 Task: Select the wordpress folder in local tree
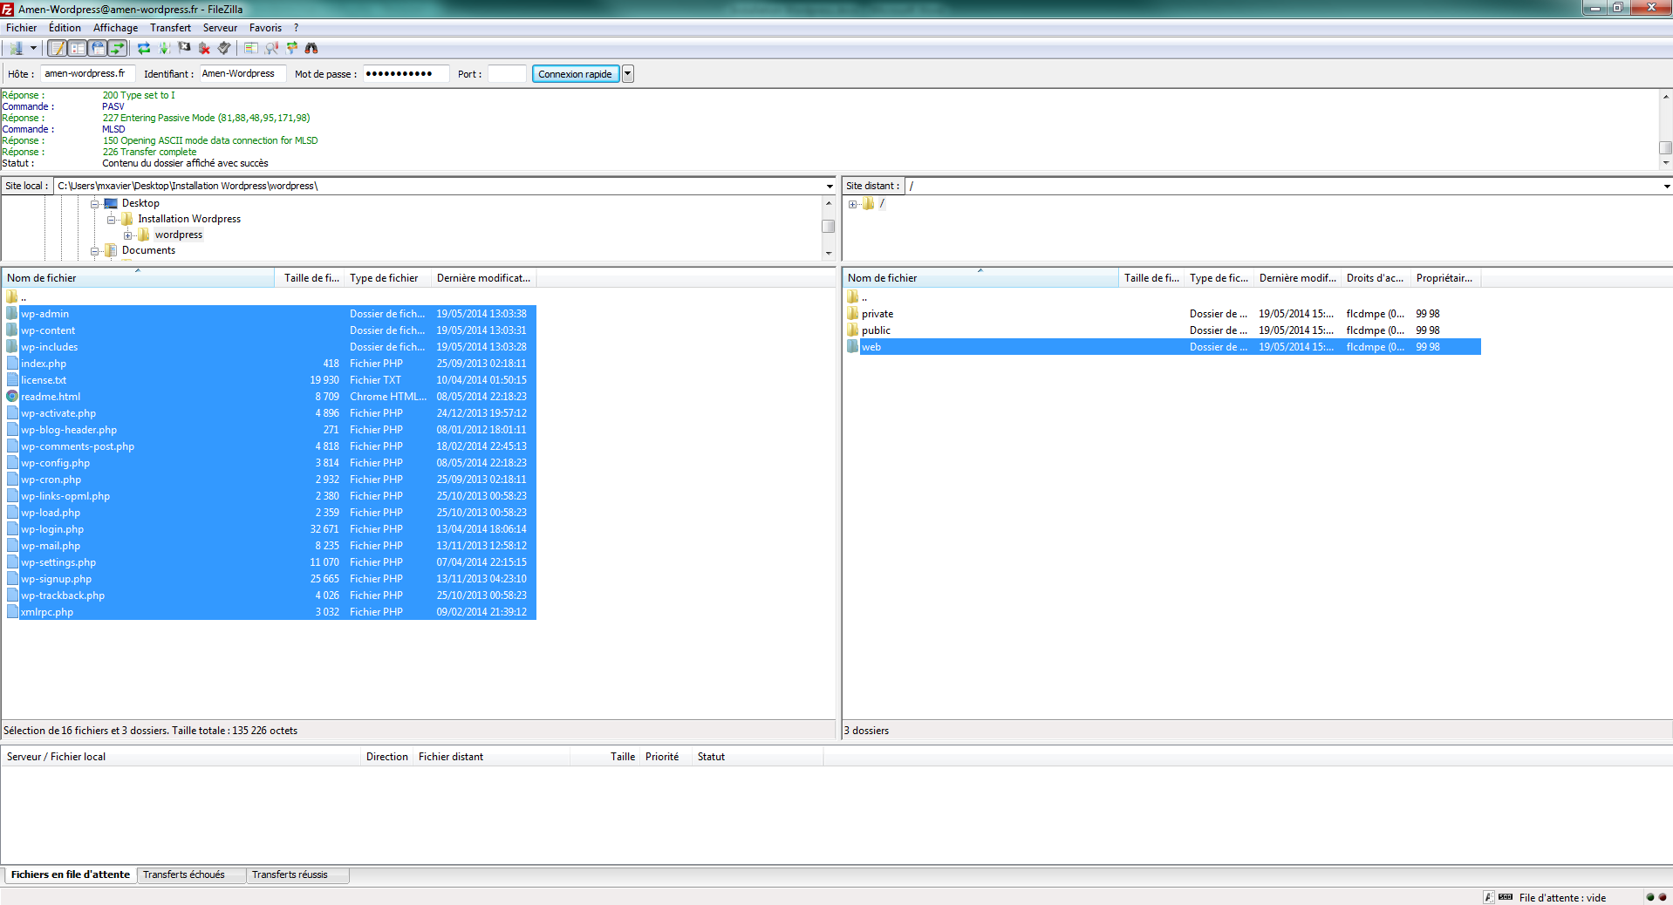click(179, 235)
